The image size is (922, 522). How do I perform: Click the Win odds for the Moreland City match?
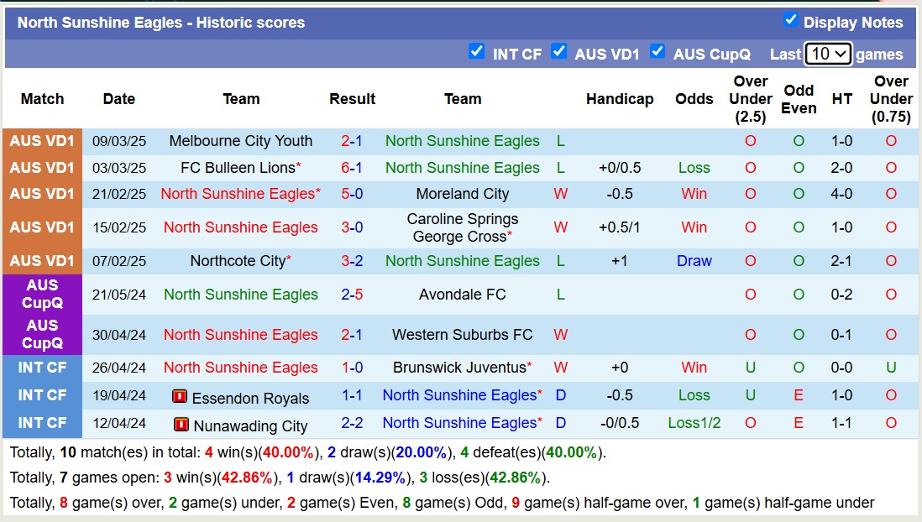pyautogui.click(x=694, y=194)
